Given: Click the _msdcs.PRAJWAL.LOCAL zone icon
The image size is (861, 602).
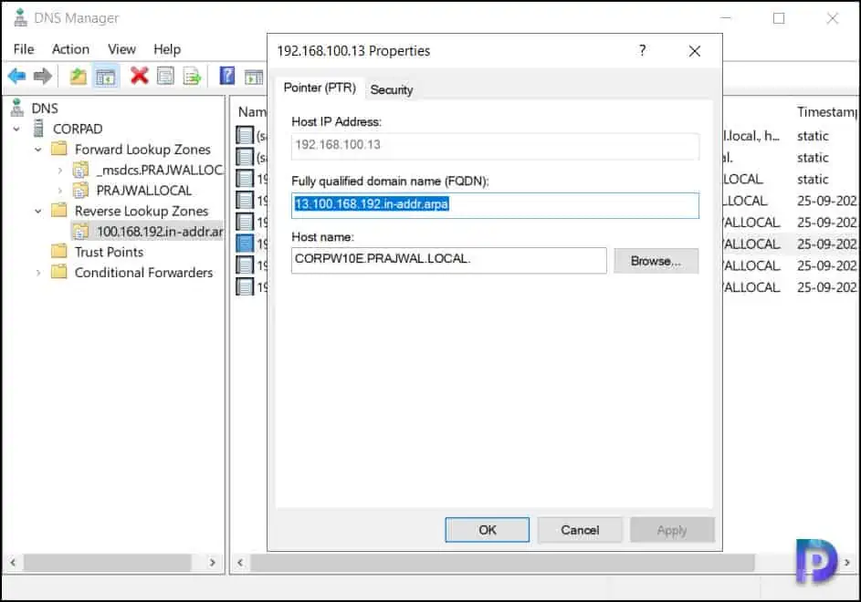Looking at the screenshot, I should pyautogui.click(x=80, y=170).
